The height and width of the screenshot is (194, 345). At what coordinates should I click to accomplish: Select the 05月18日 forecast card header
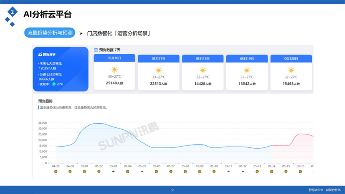coord(203,59)
